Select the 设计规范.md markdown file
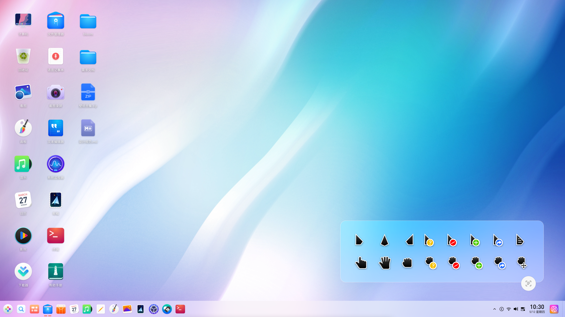This screenshot has height=317, width=565. 88,128
